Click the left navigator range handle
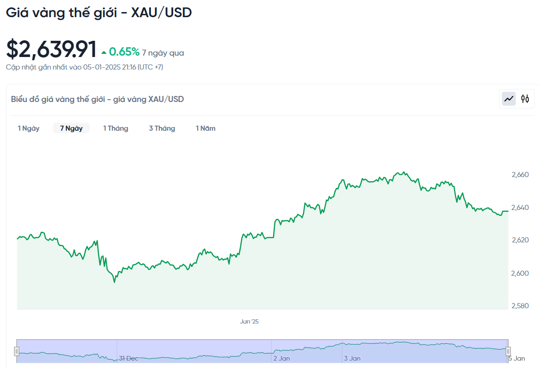 pyautogui.click(x=17, y=351)
